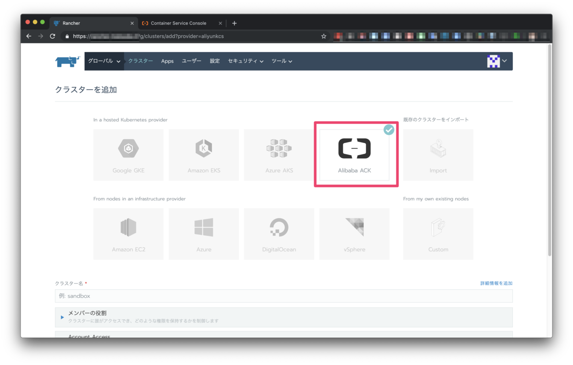
Task: Bookmark this page with the star
Action: (x=324, y=36)
